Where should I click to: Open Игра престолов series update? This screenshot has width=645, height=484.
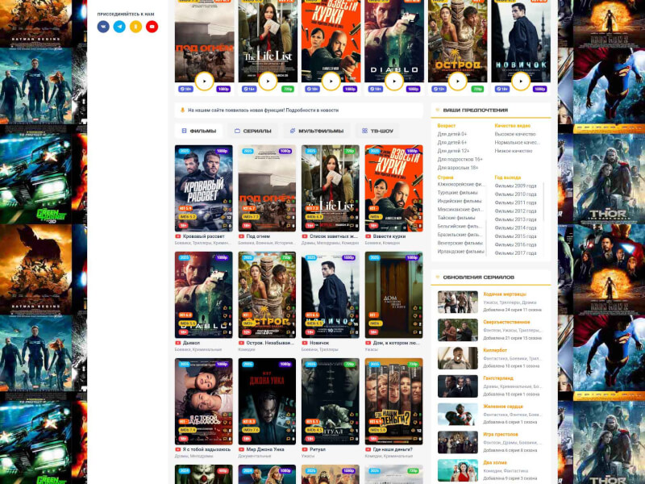click(501, 435)
